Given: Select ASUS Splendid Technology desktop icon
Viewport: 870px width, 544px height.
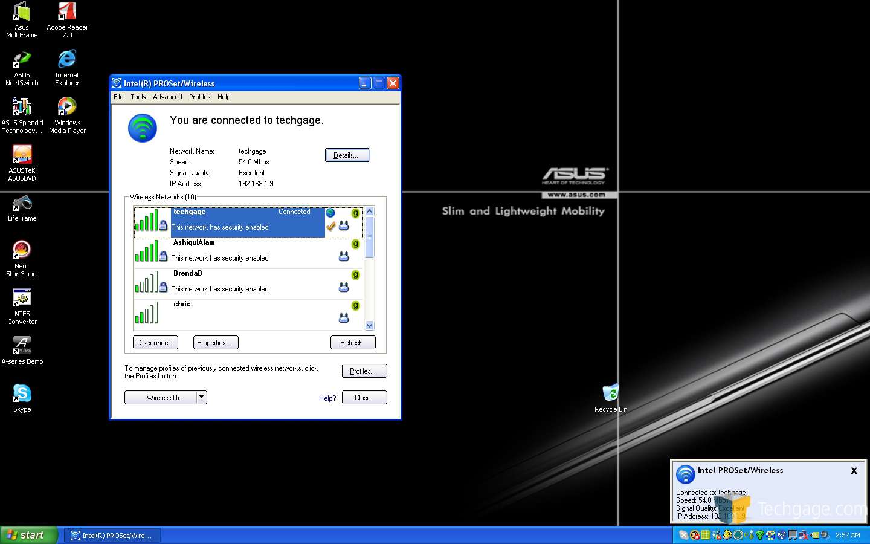Looking at the screenshot, I should [22, 116].
